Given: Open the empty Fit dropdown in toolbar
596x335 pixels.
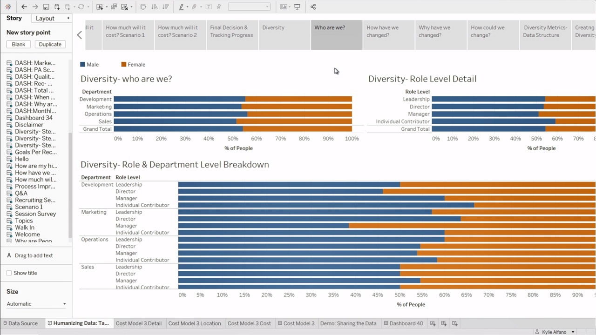Looking at the screenshot, I should pyautogui.click(x=249, y=7).
